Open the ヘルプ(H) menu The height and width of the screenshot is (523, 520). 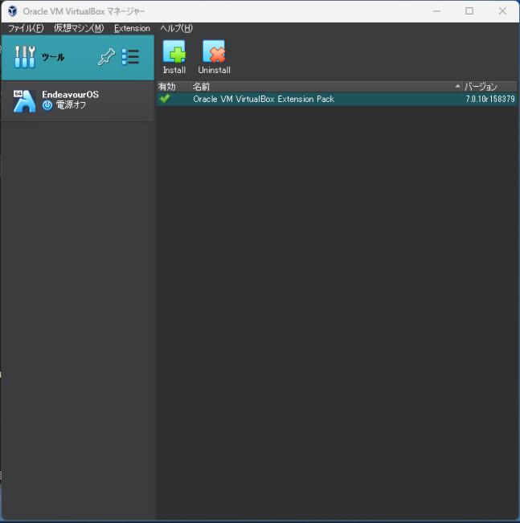coord(176,28)
